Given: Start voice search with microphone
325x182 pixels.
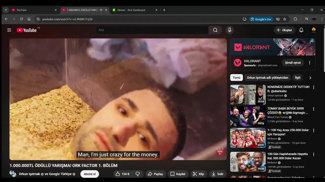Looking at the screenshot, I should coord(230,30).
